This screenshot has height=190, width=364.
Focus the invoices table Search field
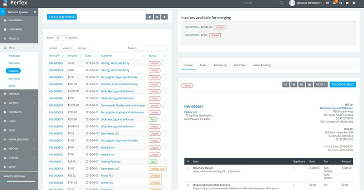click(153, 48)
